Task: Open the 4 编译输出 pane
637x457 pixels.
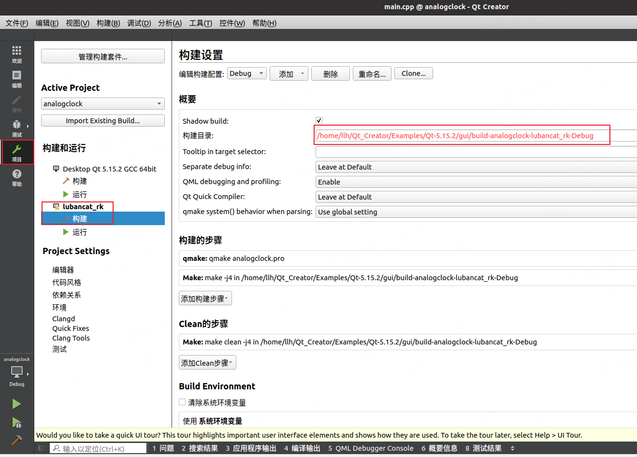Action: [302, 448]
